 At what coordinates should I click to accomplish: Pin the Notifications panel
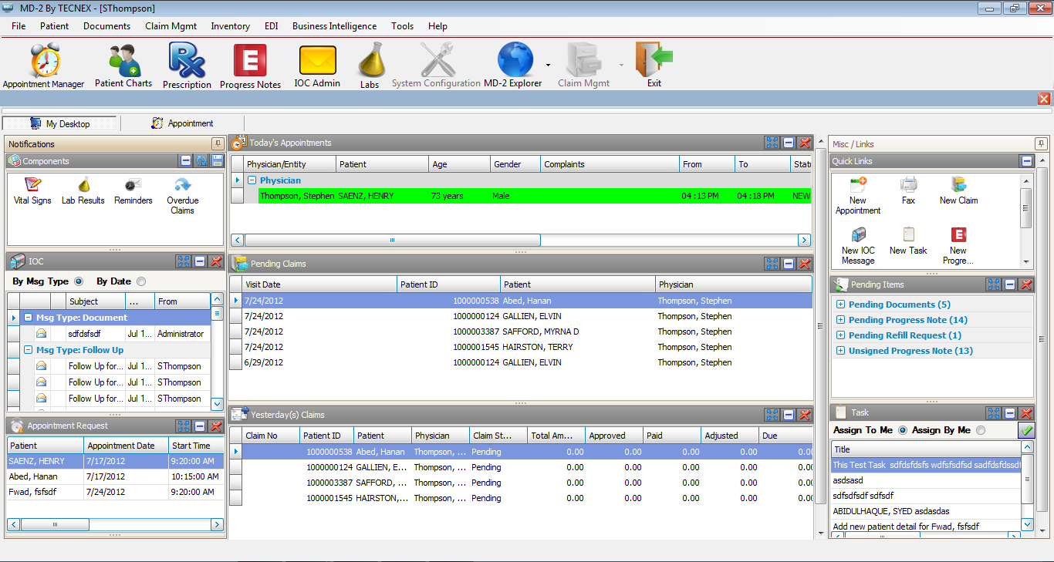point(218,144)
